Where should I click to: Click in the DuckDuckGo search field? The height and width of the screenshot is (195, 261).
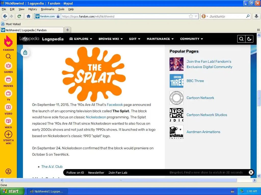pos(227,16)
